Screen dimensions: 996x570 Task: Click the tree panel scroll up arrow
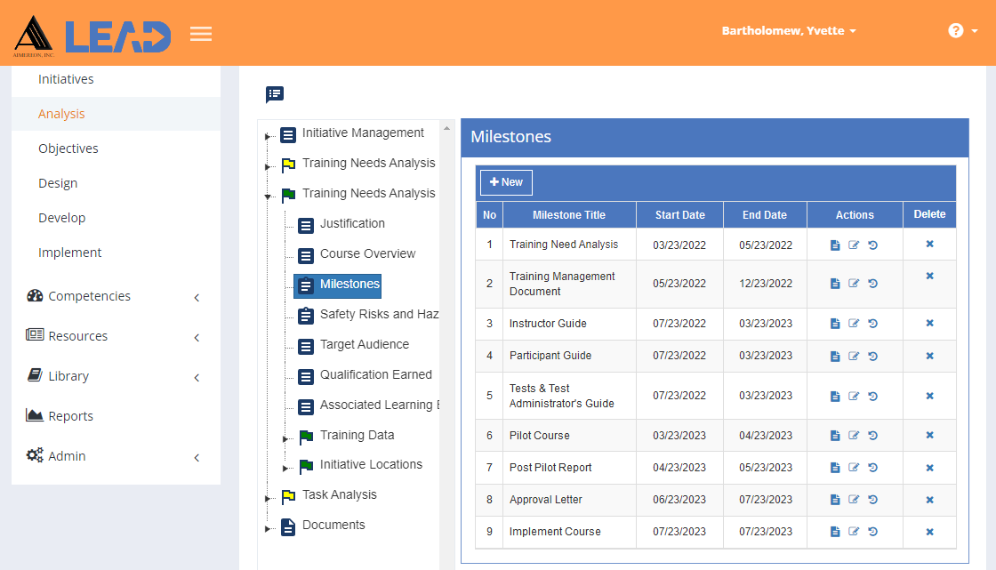pyautogui.click(x=446, y=128)
